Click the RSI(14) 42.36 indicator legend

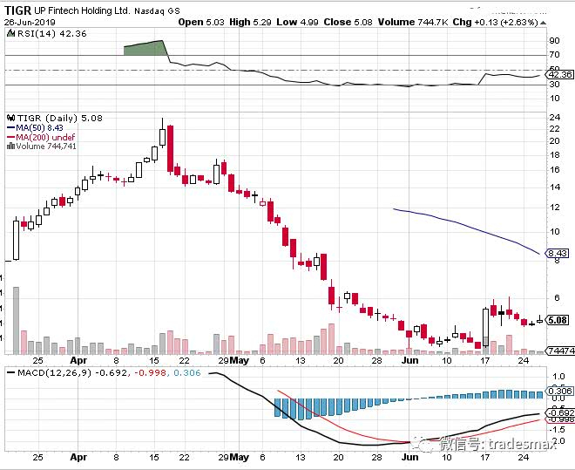point(51,34)
